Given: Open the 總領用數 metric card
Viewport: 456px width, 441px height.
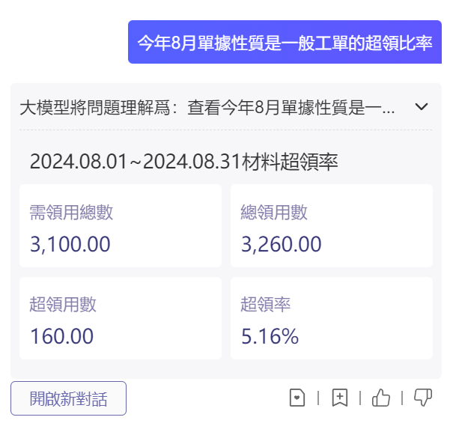Looking at the screenshot, I should click(332, 225).
